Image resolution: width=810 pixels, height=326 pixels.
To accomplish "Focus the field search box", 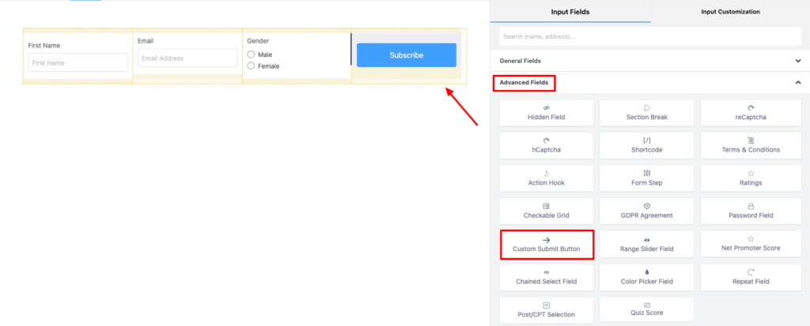I will (650, 36).
